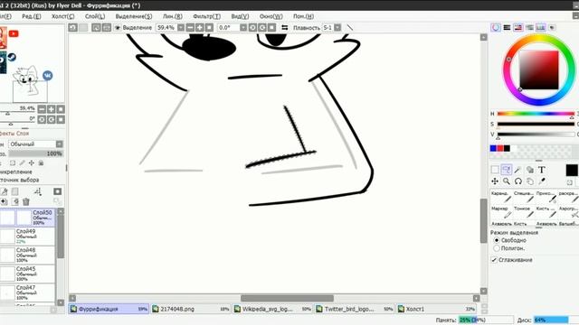
Task: Flip the canvas horizontally using toolbar icon
Action: coord(285,28)
